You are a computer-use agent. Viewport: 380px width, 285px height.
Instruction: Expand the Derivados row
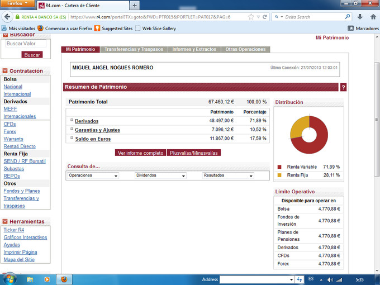tap(72, 121)
